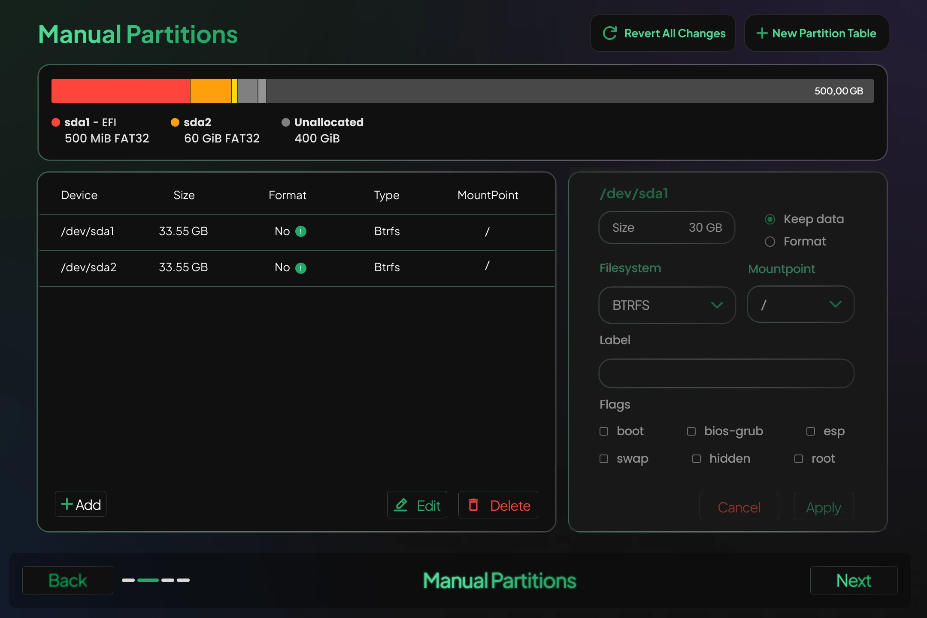Click the plus icon on New Partition Table
Image resolution: width=927 pixels, height=618 pixels.
pyautogui.click(x=763, y=33)
